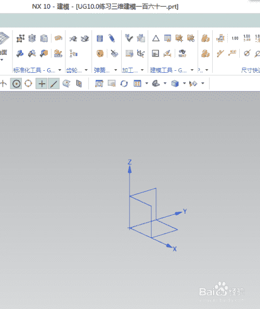Click the orange gear-grid icon in 建模工具

point(179,38)
